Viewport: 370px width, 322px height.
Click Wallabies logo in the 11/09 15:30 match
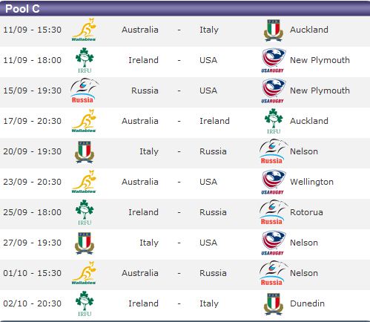(x=84, y=30)
